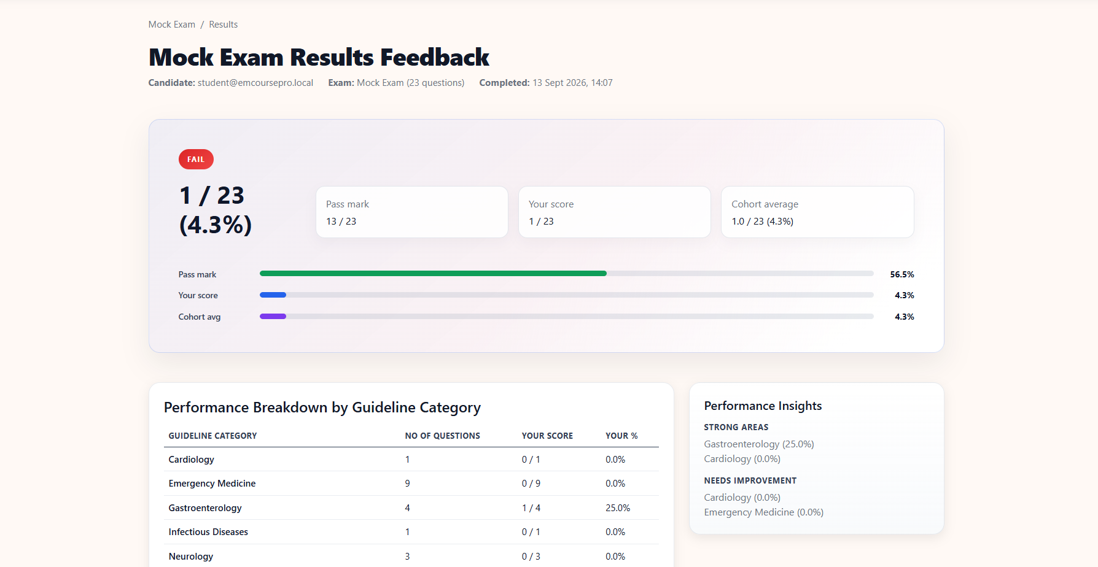Click the YOUR % column header
This screenshot has width=1098, height=567.
621,436
